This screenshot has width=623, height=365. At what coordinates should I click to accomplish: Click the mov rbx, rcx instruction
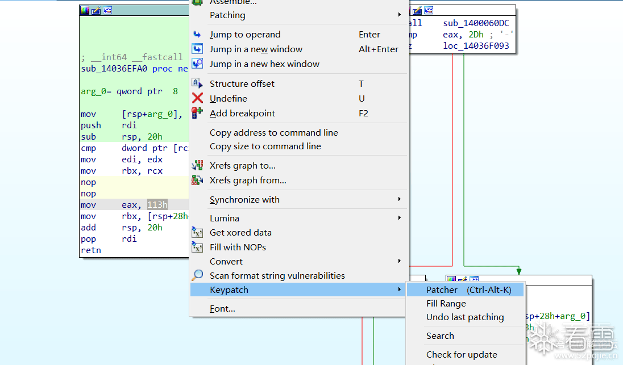122,171
